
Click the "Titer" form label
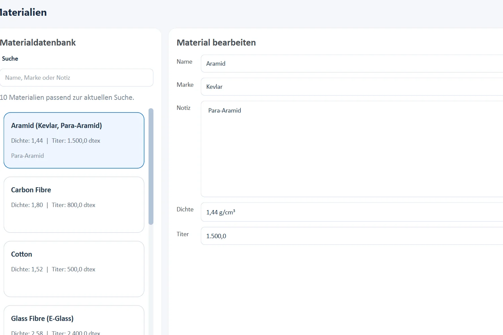(183, 234)
